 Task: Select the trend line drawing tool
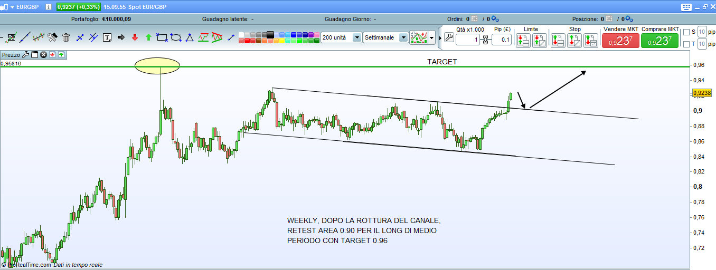point(25,37)
